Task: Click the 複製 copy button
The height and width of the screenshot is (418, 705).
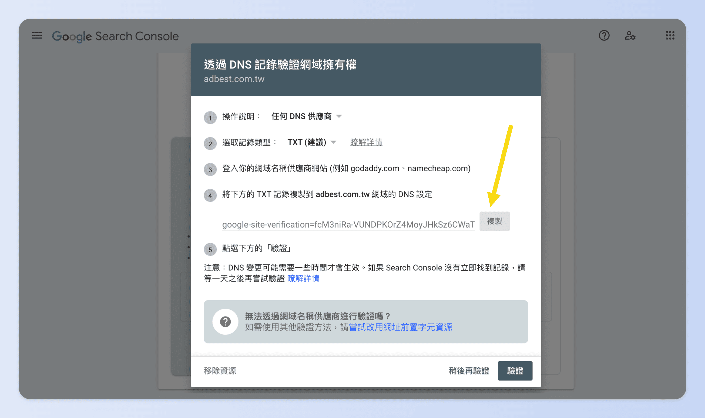Action: 495,221
